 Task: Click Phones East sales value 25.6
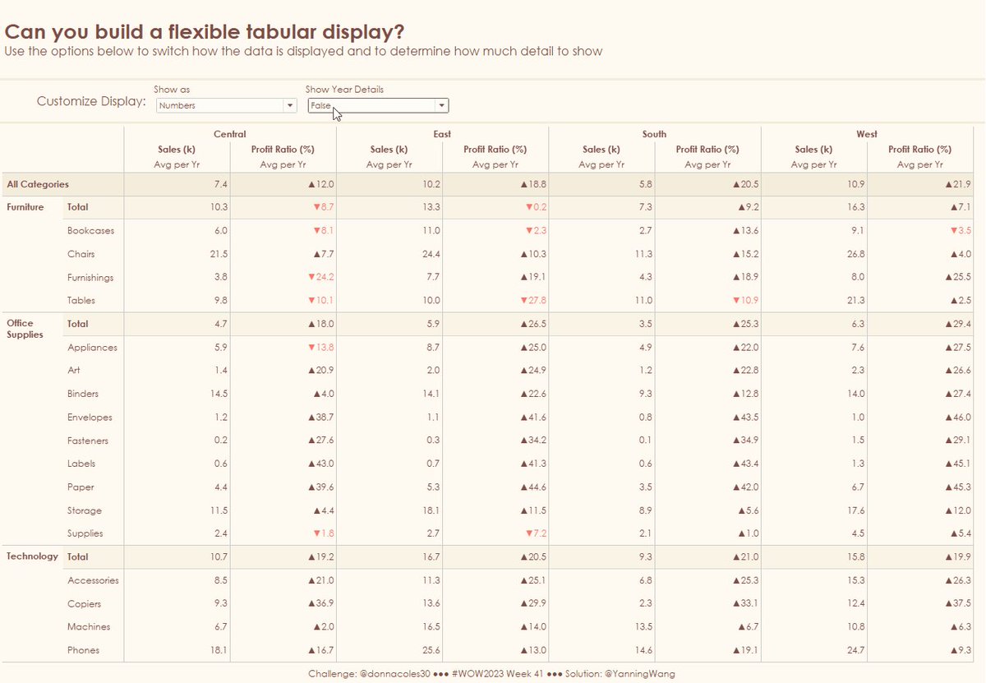click(431, 650)
